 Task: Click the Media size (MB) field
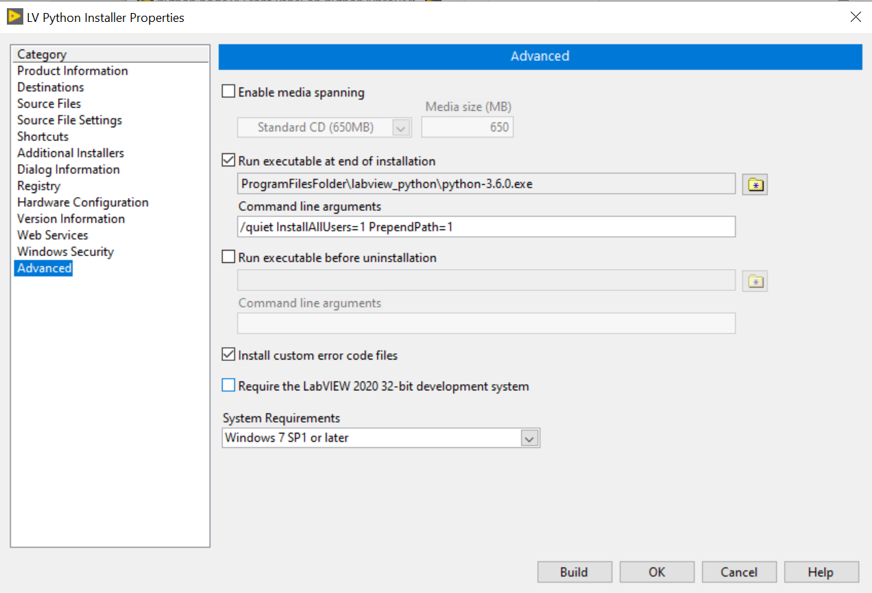click(x=468, y=127)
